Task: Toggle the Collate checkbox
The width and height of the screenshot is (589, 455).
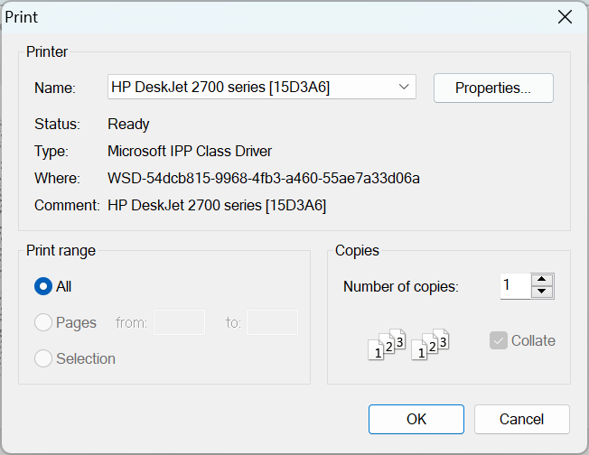Action: point(499,340)
